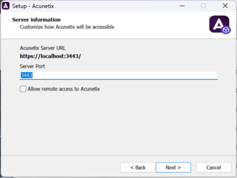
Task: Click the 'Setup - Acunetix' window title
Action: pyautogui.click(x=33, y=6)
